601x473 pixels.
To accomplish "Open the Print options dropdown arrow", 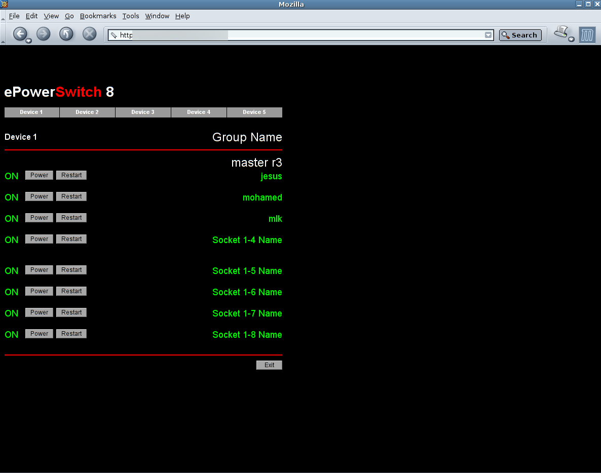I will pos(571,40).
